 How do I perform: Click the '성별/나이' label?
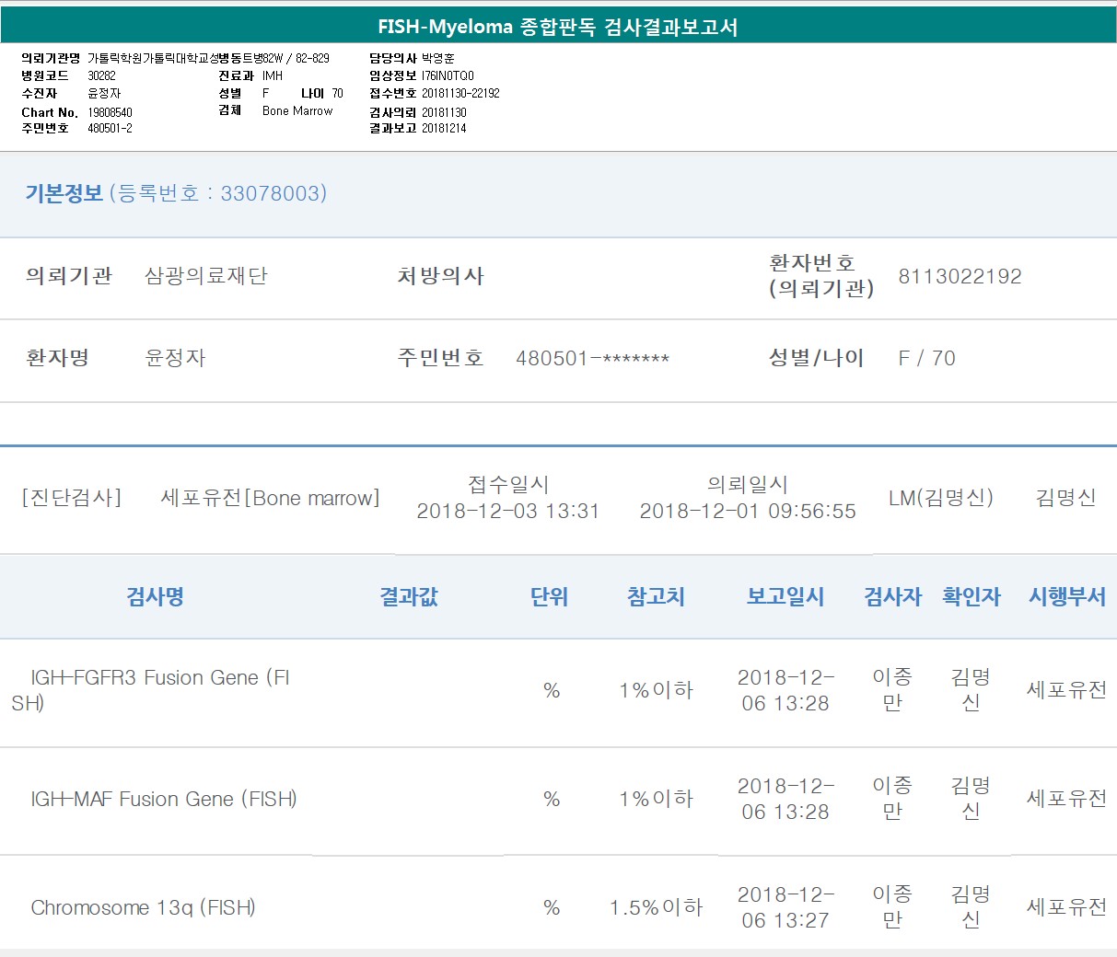[x=817, y=358]
